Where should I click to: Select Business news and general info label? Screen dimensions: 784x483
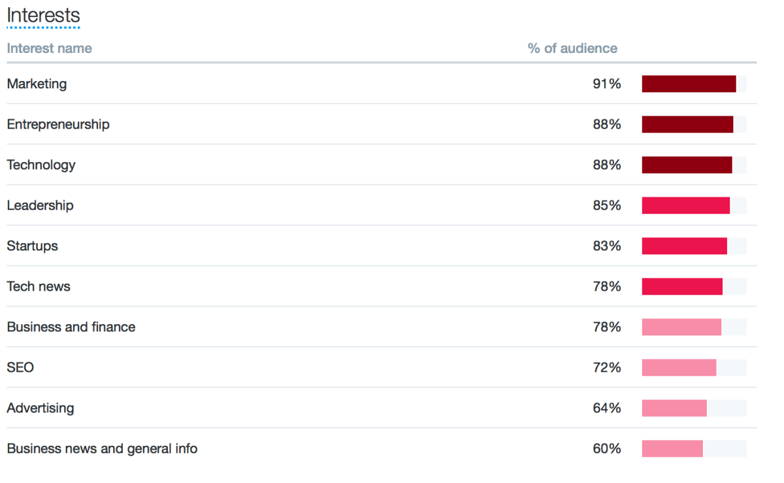(x=102, y=448)
